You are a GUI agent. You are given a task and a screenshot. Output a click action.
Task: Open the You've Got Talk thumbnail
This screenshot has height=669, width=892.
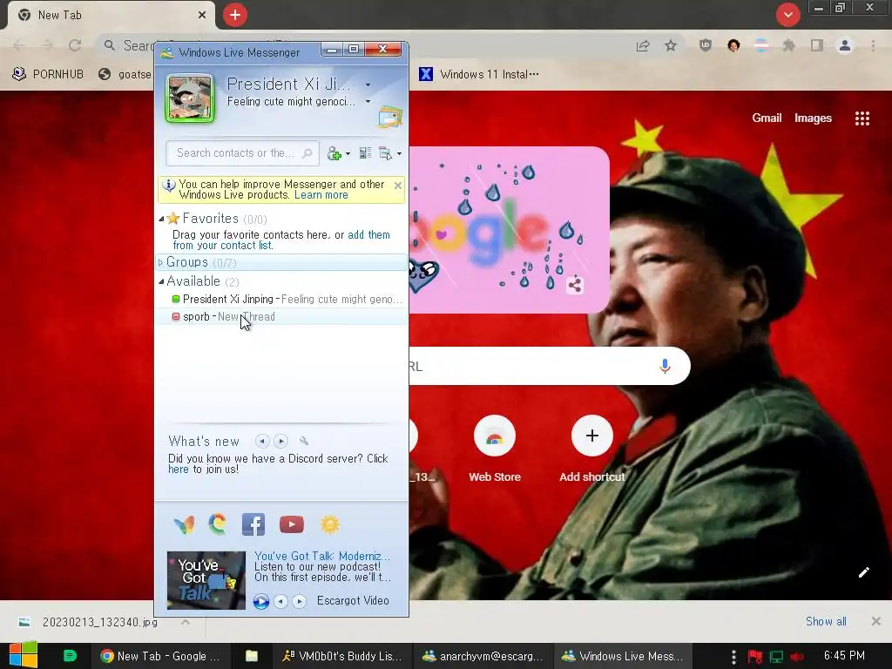[206, 580]
